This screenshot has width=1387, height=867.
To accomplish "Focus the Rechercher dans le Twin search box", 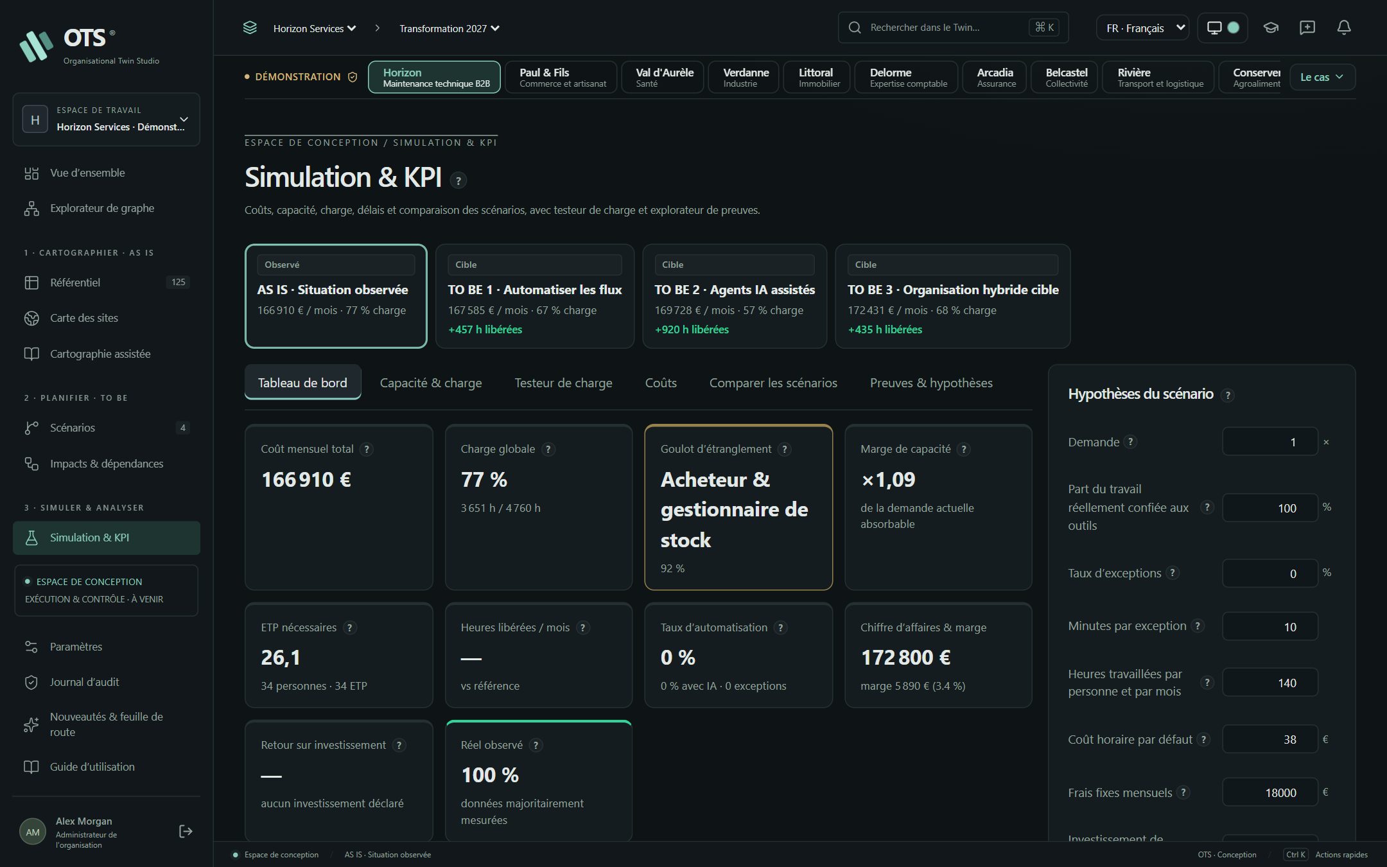I will point(953,28).
